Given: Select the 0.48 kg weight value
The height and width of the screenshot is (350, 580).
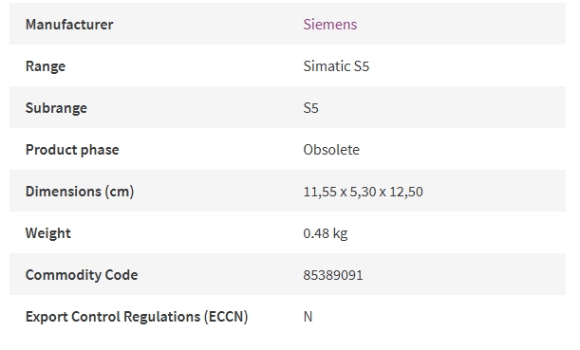Looking at the screenshot, I should tap(326, 233).
